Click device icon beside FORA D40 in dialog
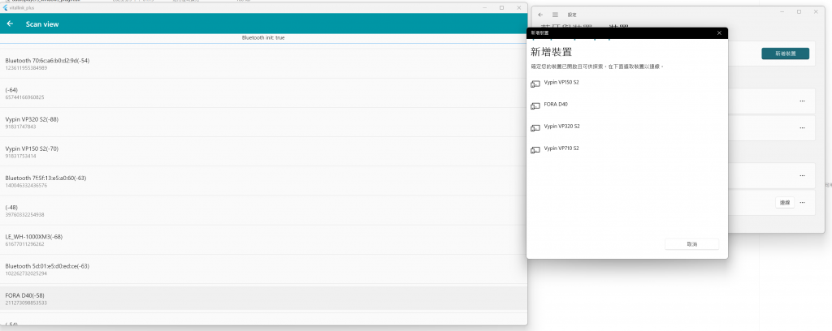Viewport: 832px width, 331px height. 535,106
